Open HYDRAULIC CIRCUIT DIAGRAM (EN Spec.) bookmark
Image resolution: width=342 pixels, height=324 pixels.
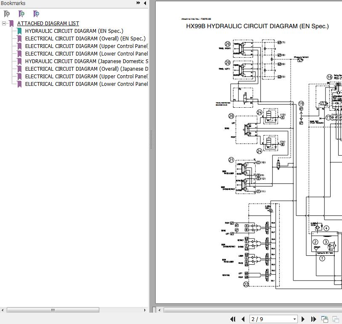pos(74,31)
